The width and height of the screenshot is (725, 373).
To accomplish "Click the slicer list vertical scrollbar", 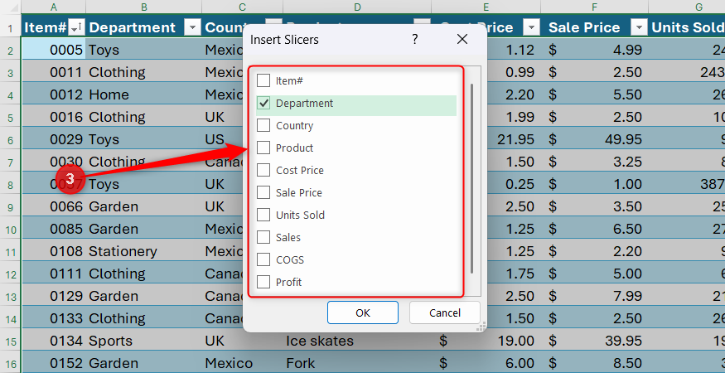I will (471, 179).
